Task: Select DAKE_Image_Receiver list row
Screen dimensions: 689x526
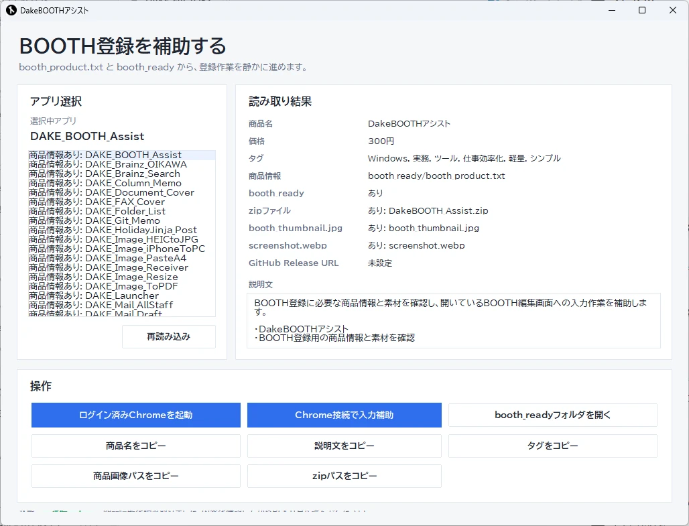Action: click(122, 267)
